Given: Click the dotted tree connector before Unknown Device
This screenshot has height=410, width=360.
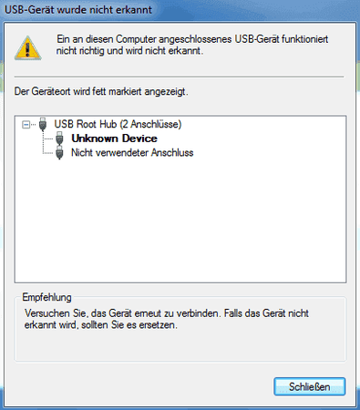Looking at the screenshot, I should 48,138.
